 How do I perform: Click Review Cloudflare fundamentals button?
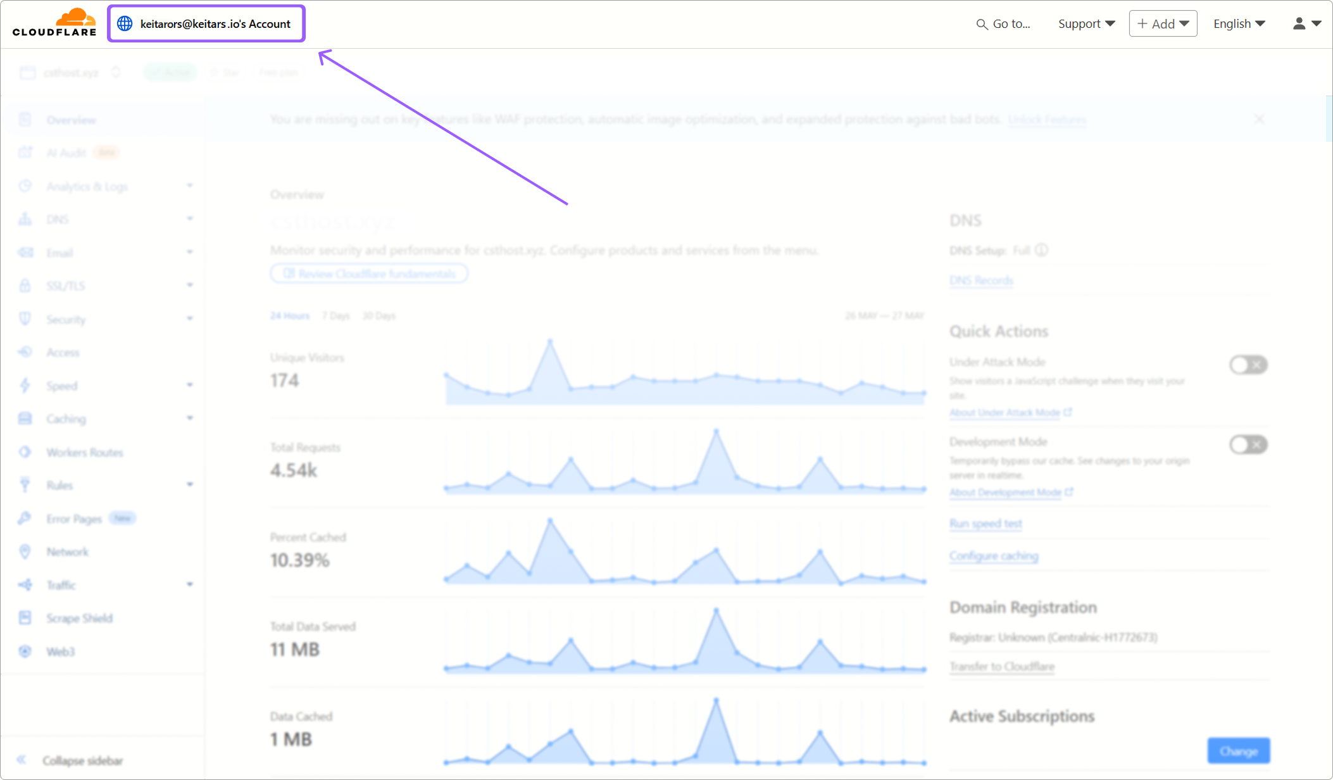tap(369, 274)
